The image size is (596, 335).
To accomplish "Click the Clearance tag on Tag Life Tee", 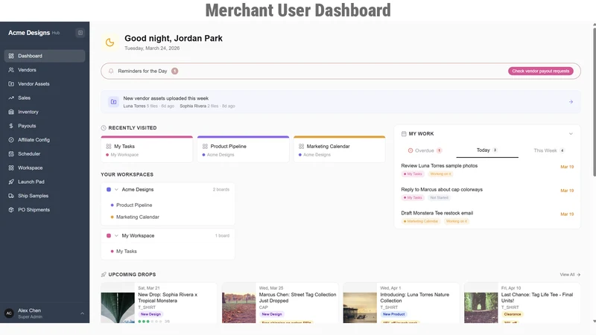I will tap(513, 314).
